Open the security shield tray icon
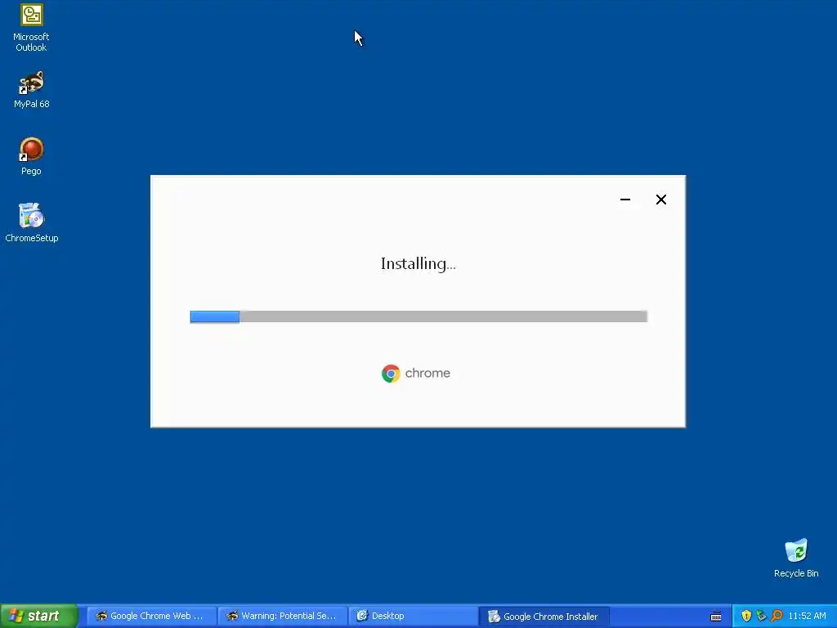 coord(746,616)
